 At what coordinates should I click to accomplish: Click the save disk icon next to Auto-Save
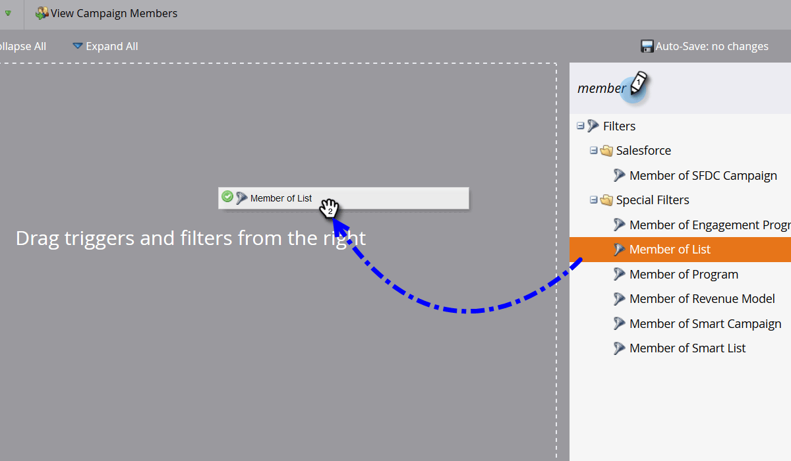pyautogui.click(x=646, y=45)
